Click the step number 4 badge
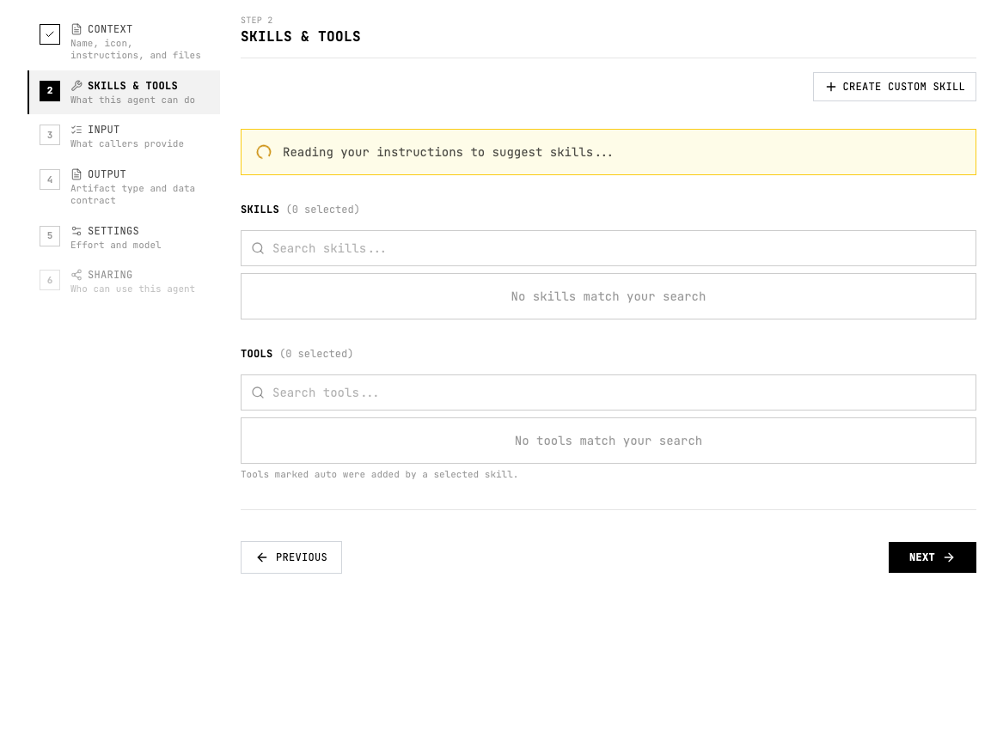 [x=50, y=179]
